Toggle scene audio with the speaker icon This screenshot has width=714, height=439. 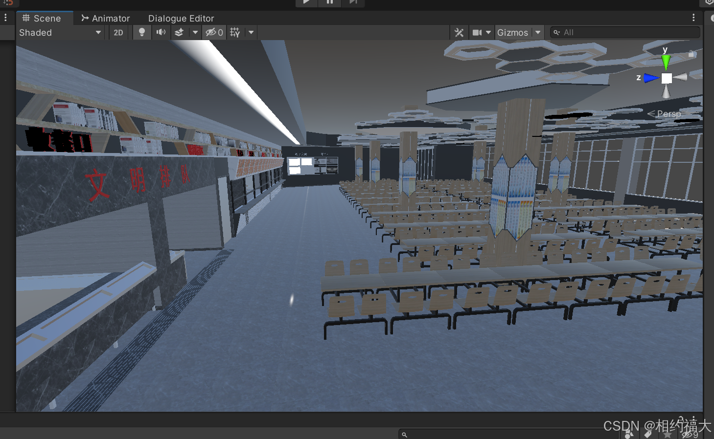coord(161,32)
